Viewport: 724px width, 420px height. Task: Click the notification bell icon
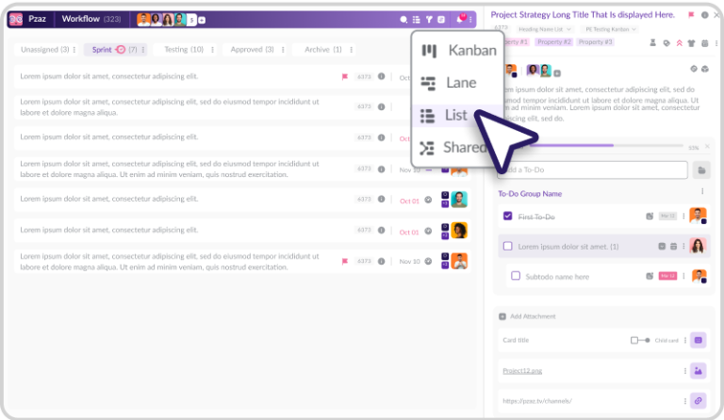point(461,19)
